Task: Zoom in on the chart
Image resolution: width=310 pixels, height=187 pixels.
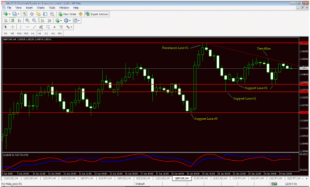Action: click(27, 20)
